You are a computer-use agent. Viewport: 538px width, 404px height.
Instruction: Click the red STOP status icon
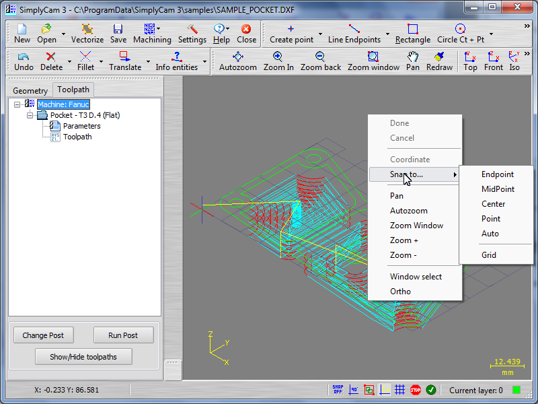416,390
